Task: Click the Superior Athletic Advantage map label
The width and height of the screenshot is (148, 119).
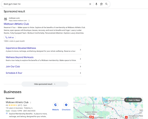Action: (x=91, y=113)
